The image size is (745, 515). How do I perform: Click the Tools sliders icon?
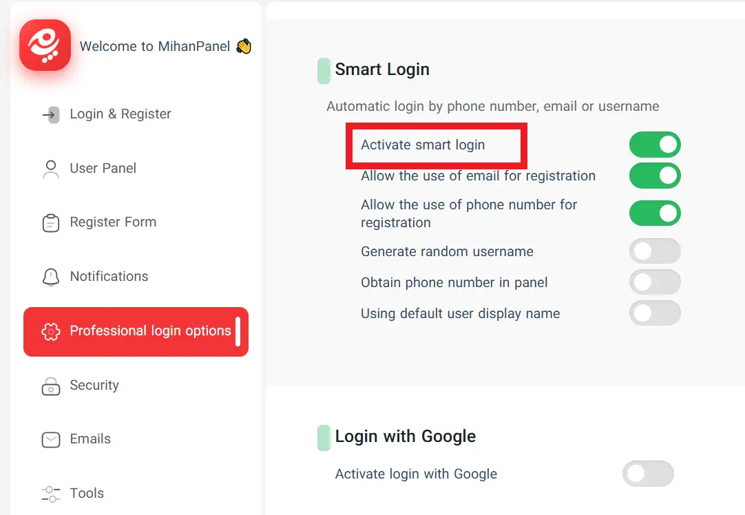coord(50,493)
